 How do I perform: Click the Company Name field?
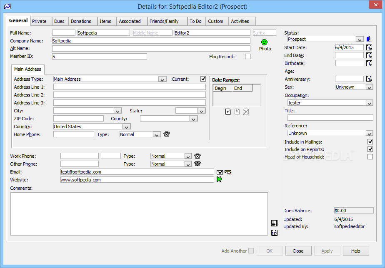(151, 41)
